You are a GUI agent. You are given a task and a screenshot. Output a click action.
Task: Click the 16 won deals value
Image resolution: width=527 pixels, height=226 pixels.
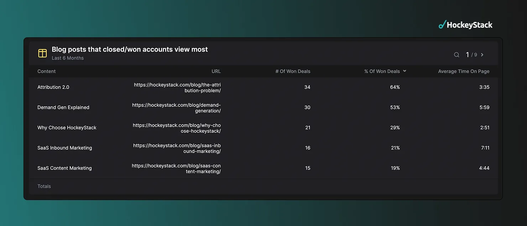[x=308, y=148]
